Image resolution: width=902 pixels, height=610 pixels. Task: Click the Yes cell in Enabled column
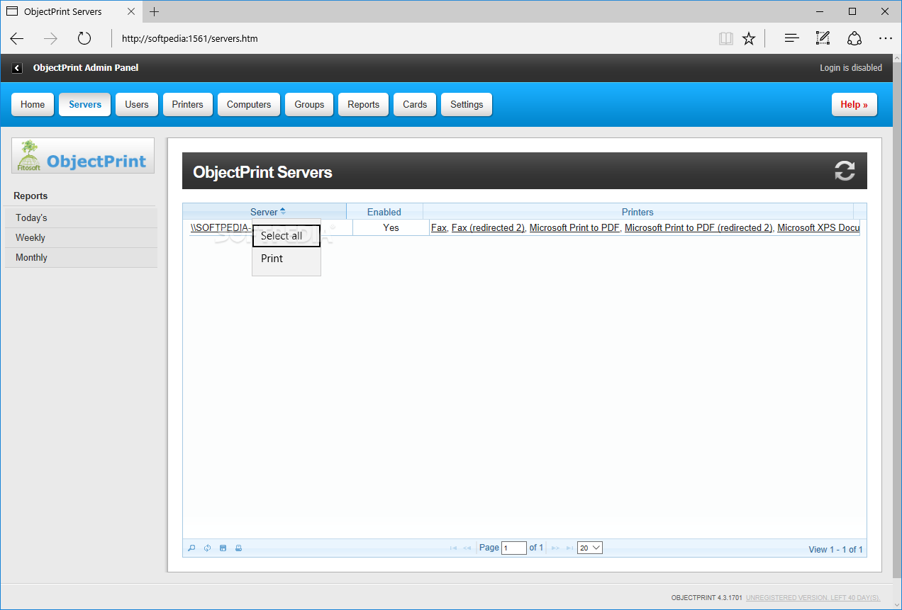tap(391, 227)
